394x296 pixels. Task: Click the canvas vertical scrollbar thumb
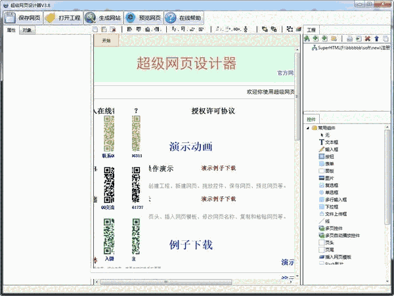[x=297, y=96]
